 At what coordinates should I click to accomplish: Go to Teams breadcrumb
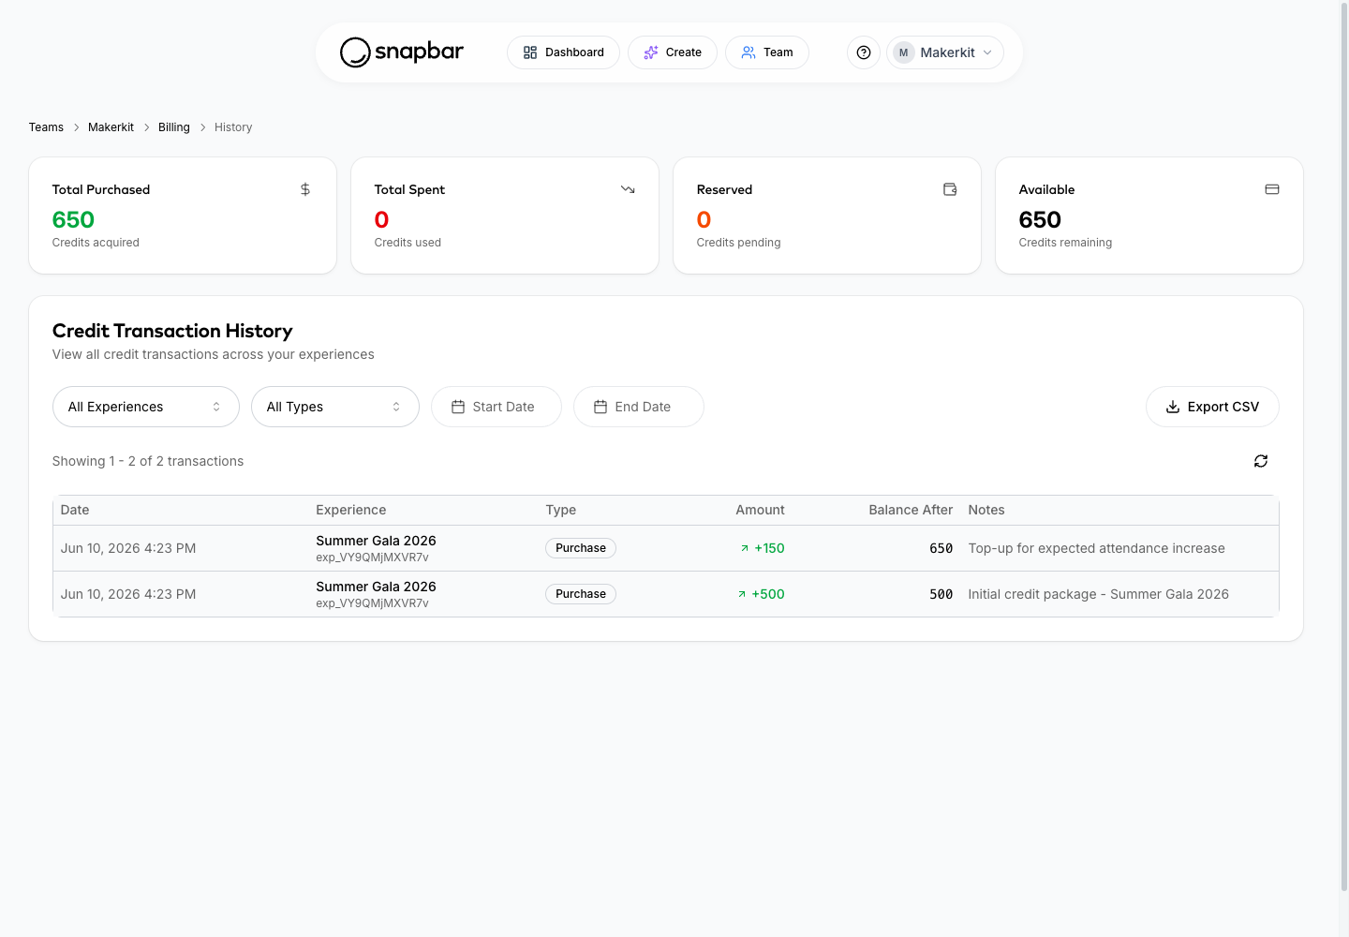click(x=46, y=127)
